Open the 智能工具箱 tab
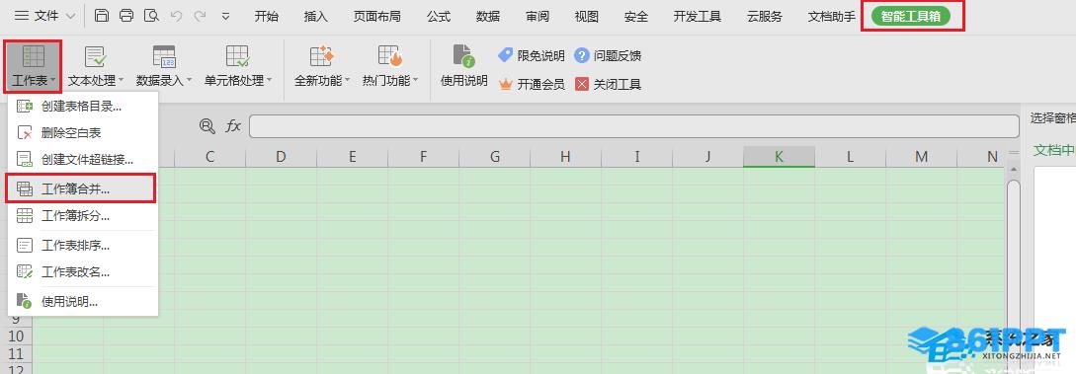 pyautogui.click(x=911, y=17)
